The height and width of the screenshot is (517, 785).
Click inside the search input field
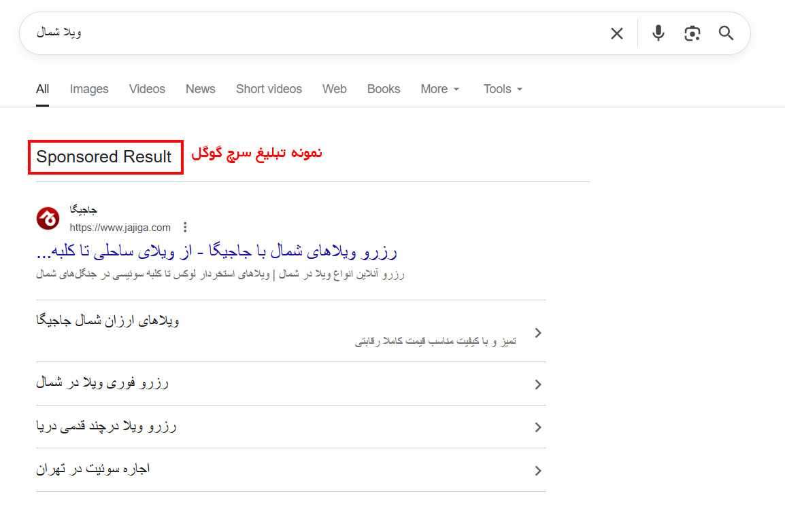pos(320,33)
